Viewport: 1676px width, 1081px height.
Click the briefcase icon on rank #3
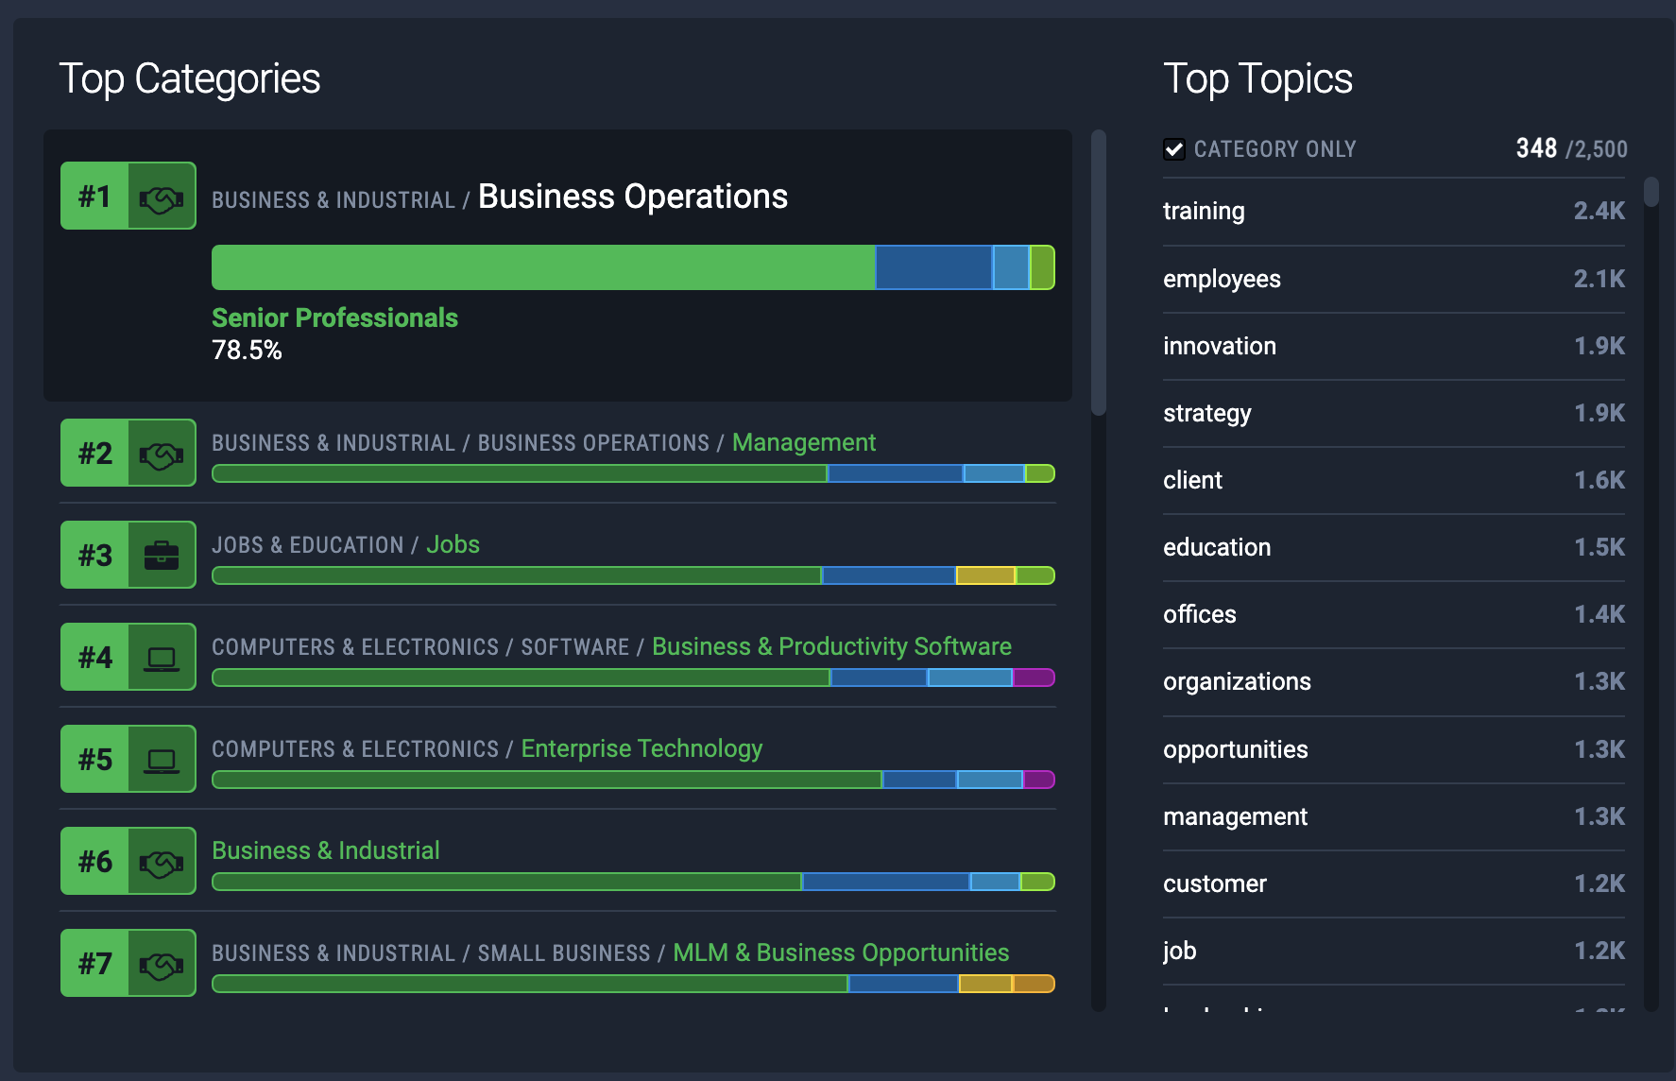coord(162,556)
